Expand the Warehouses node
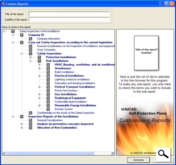 click(39, 68)
